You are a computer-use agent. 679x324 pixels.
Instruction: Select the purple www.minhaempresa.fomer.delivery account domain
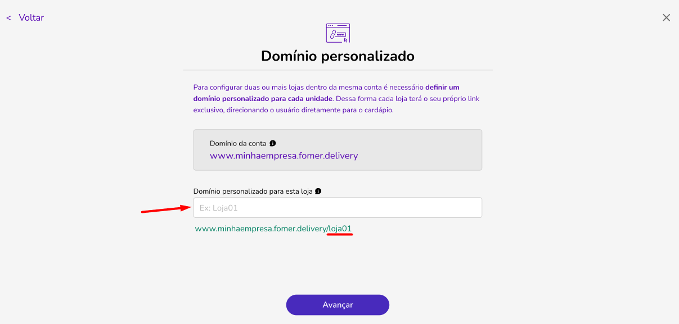point(284,156)
